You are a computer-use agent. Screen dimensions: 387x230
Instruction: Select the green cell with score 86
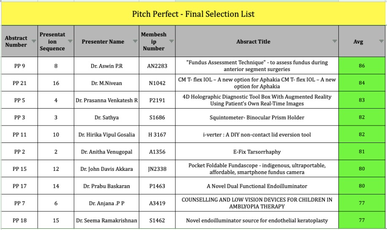pyautogui.click(x=362, y=66)
